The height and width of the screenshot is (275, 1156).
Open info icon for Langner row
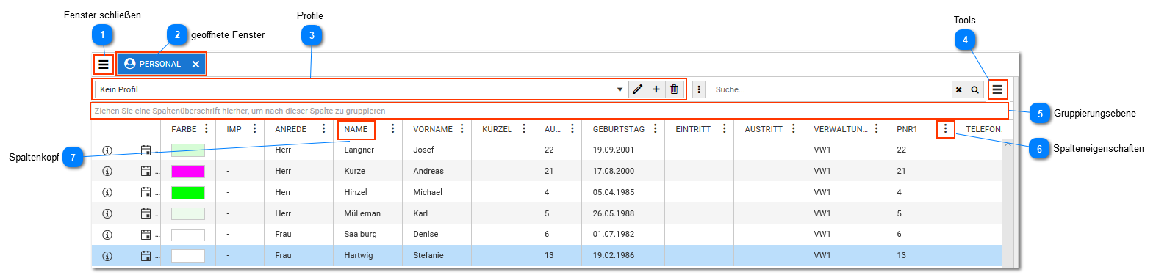coord(107,150)
